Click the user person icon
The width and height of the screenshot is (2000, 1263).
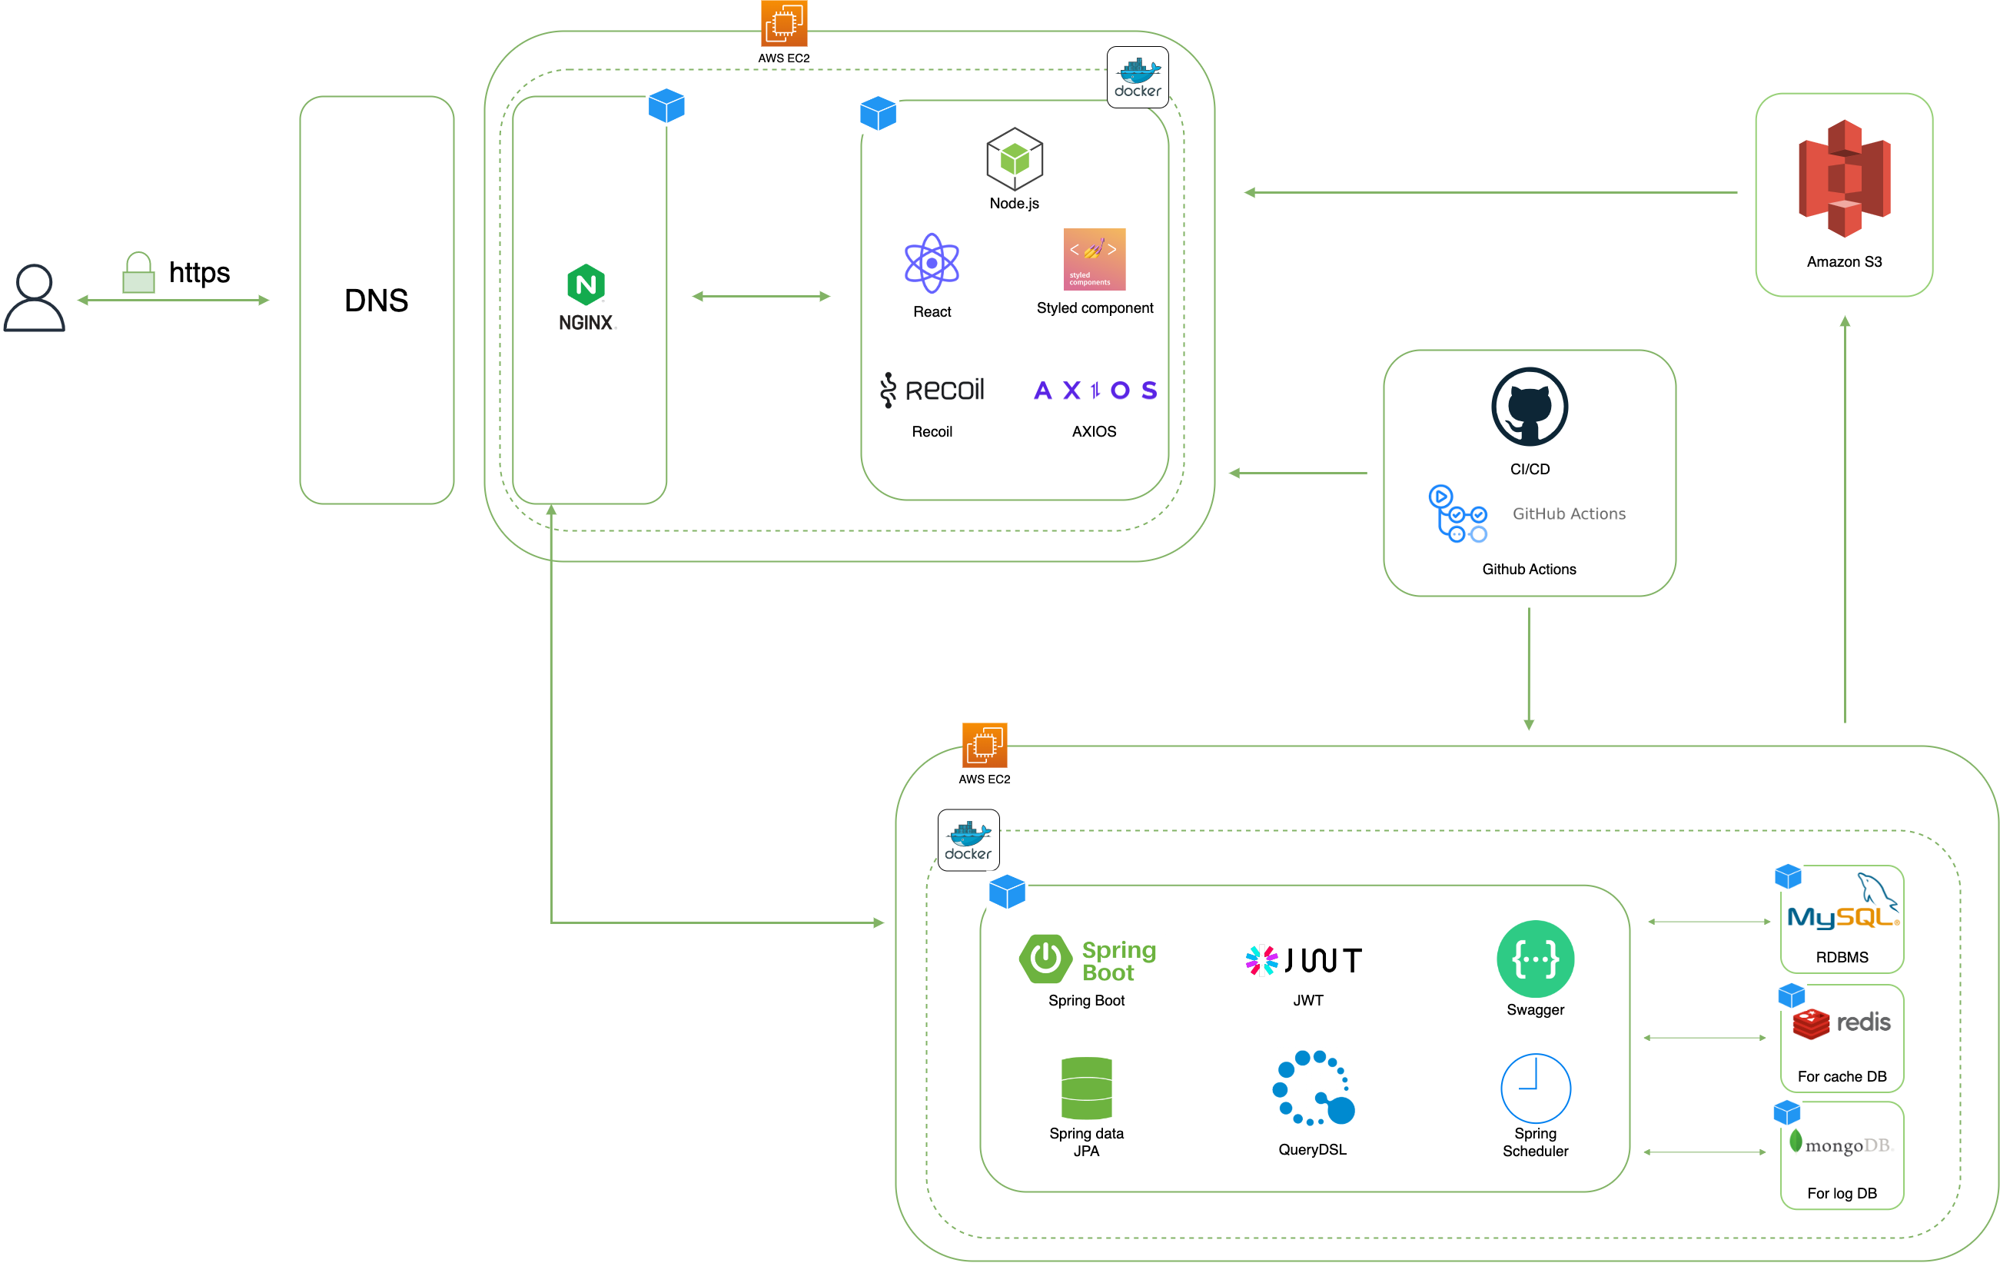[x=34, y=298]
